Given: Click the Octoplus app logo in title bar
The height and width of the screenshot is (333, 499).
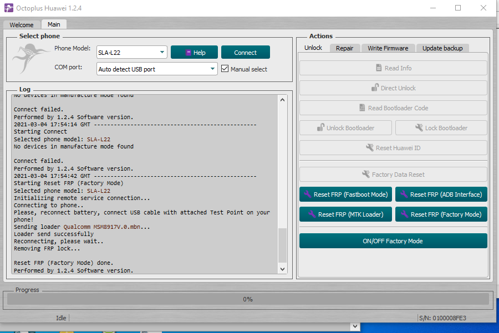Looking at the screenshot, I should tap(8, 8).
